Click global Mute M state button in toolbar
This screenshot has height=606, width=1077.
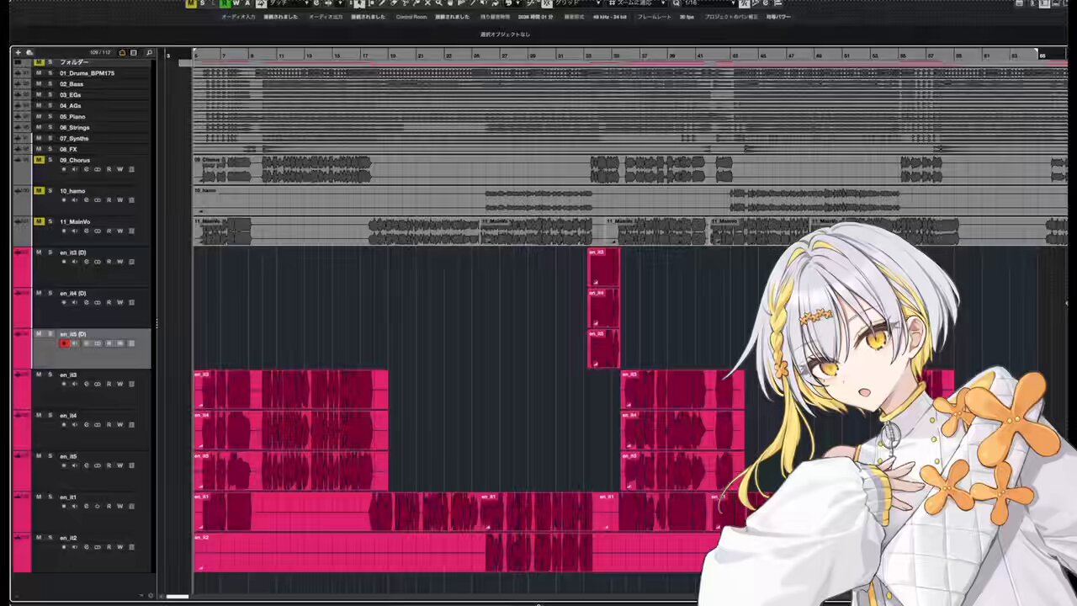[191, 3]
